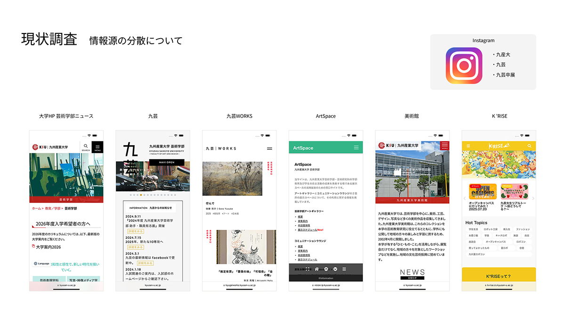Open the 大学案内2026 link
565x318 pixels.
point(49,246)
